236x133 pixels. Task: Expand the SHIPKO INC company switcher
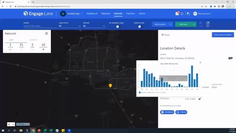click(82, 14)
